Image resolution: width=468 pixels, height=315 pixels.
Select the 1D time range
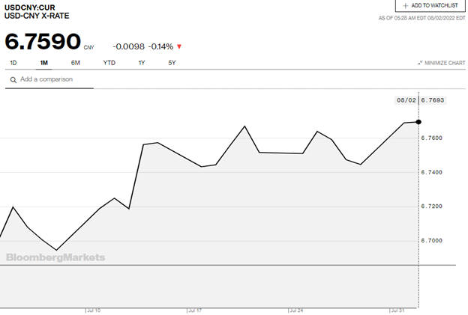tap(13, 63)
